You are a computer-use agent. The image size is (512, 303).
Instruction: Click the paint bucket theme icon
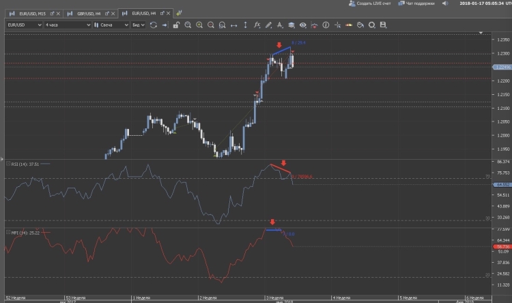[360, 25]
